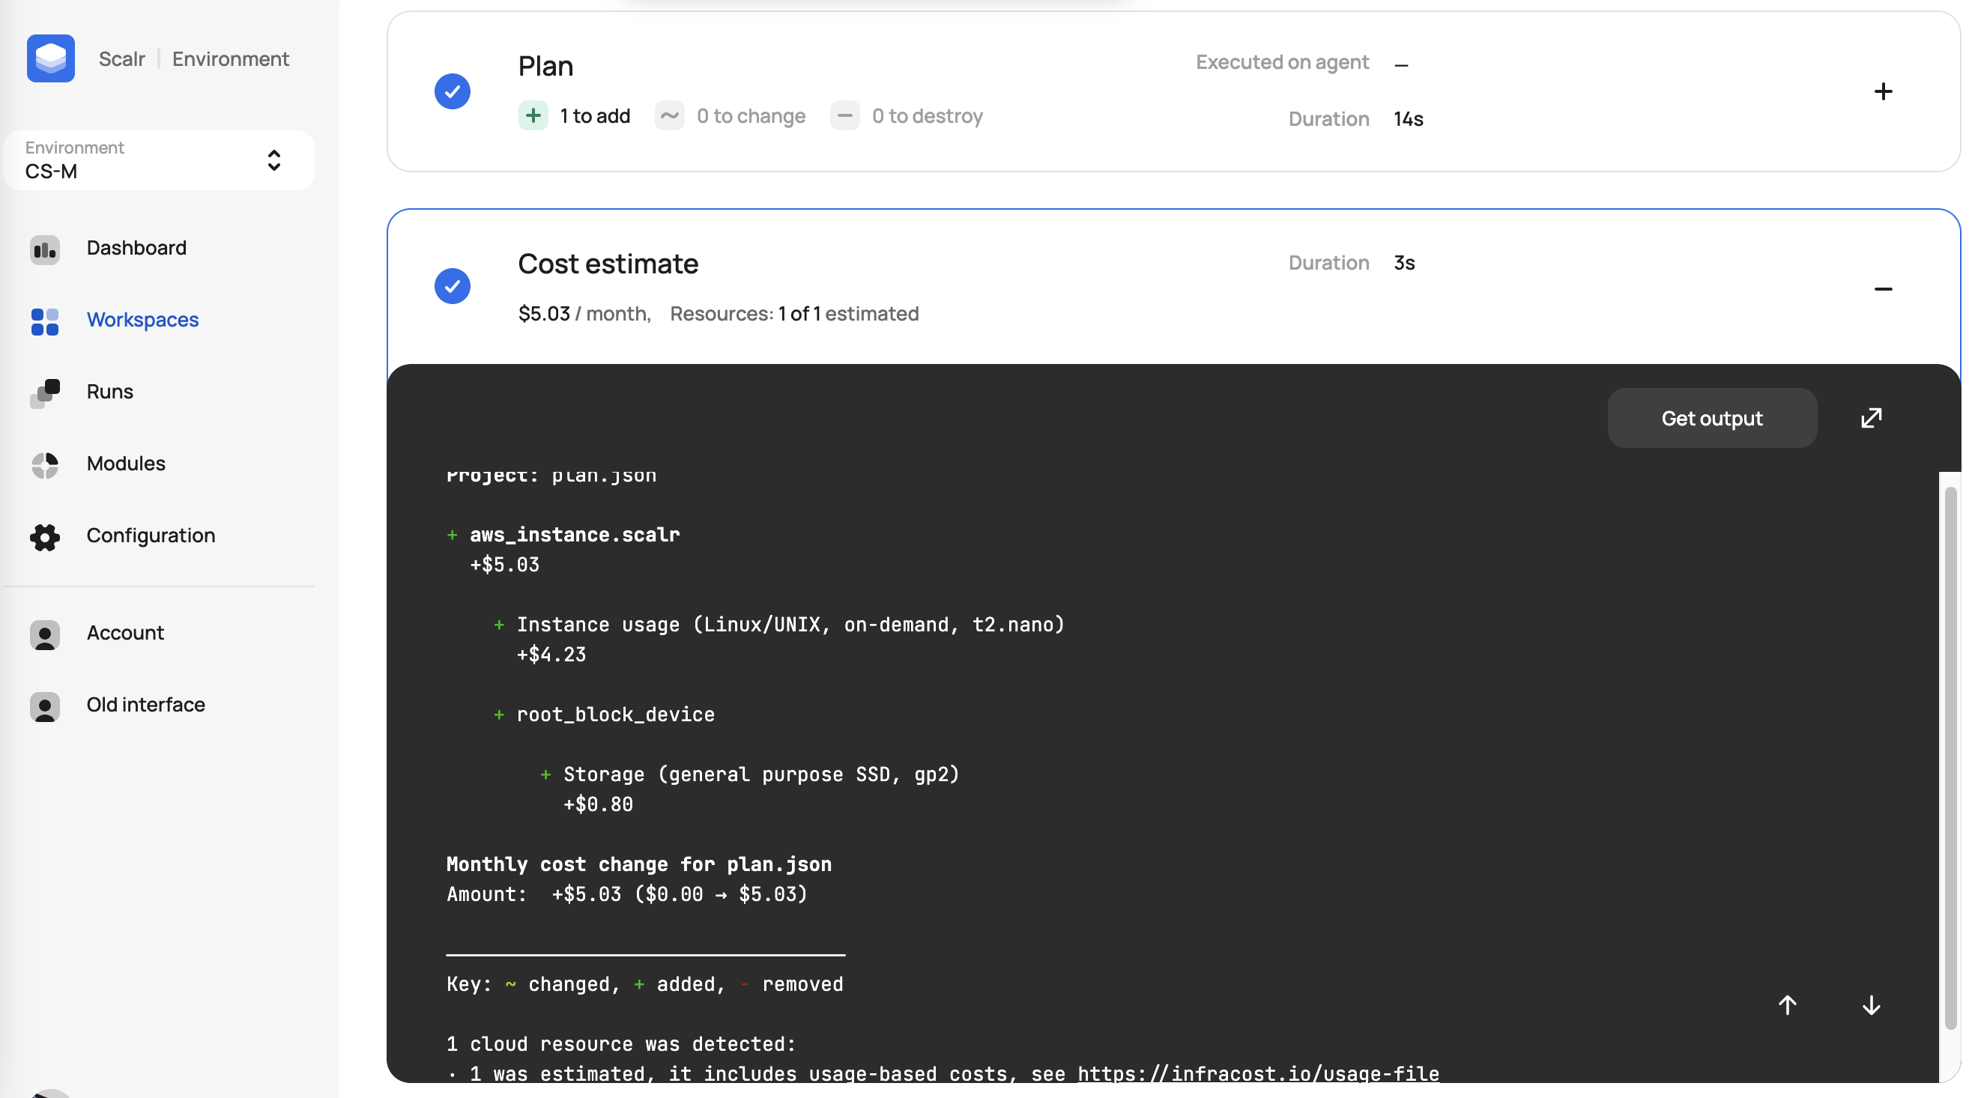Image resolution: width=1978 pixels, height=1098 pixels.
Task: Click the Runs icon in sidebar
Action: [44, 392]
